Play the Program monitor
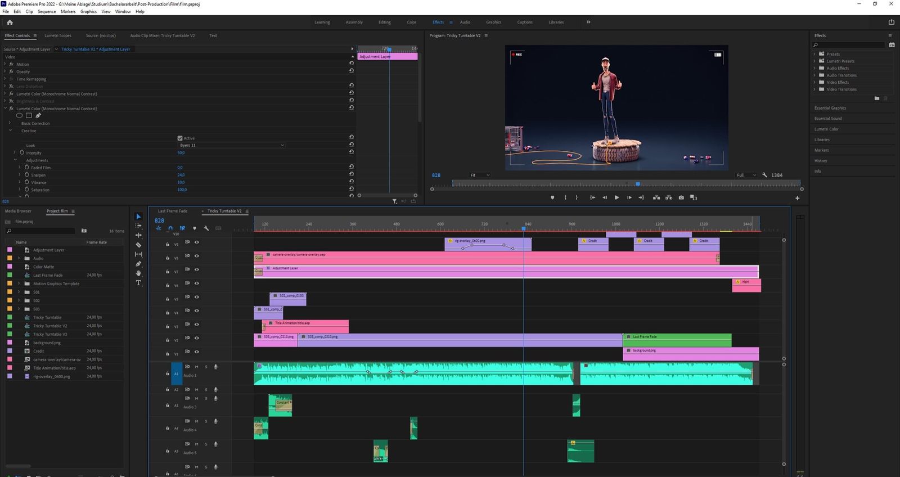 [616, 197]
